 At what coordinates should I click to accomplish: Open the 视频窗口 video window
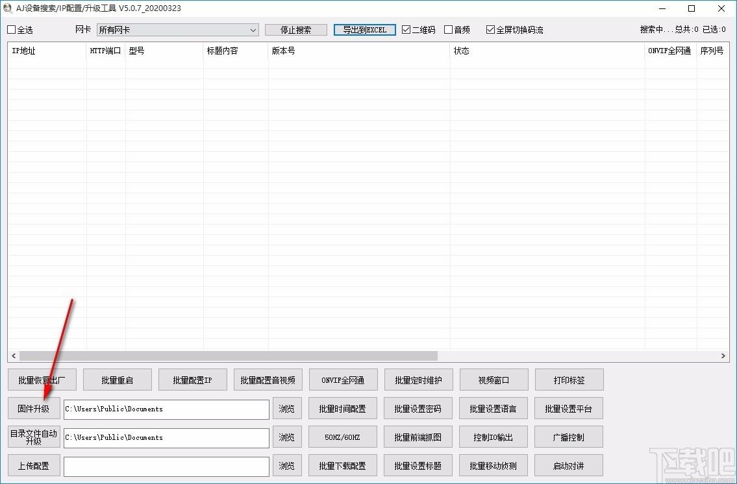(x=493, y=380)
